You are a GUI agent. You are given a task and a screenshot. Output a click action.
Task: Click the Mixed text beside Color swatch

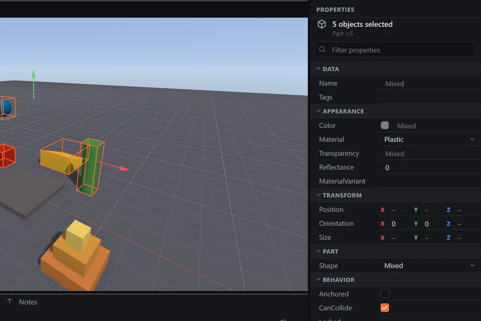[x=406, y=126]
